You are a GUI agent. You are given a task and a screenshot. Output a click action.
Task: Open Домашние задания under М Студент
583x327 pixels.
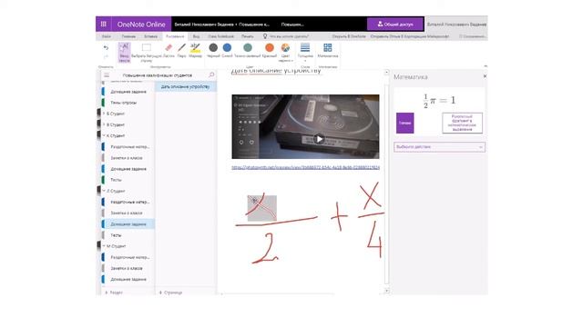128,279
